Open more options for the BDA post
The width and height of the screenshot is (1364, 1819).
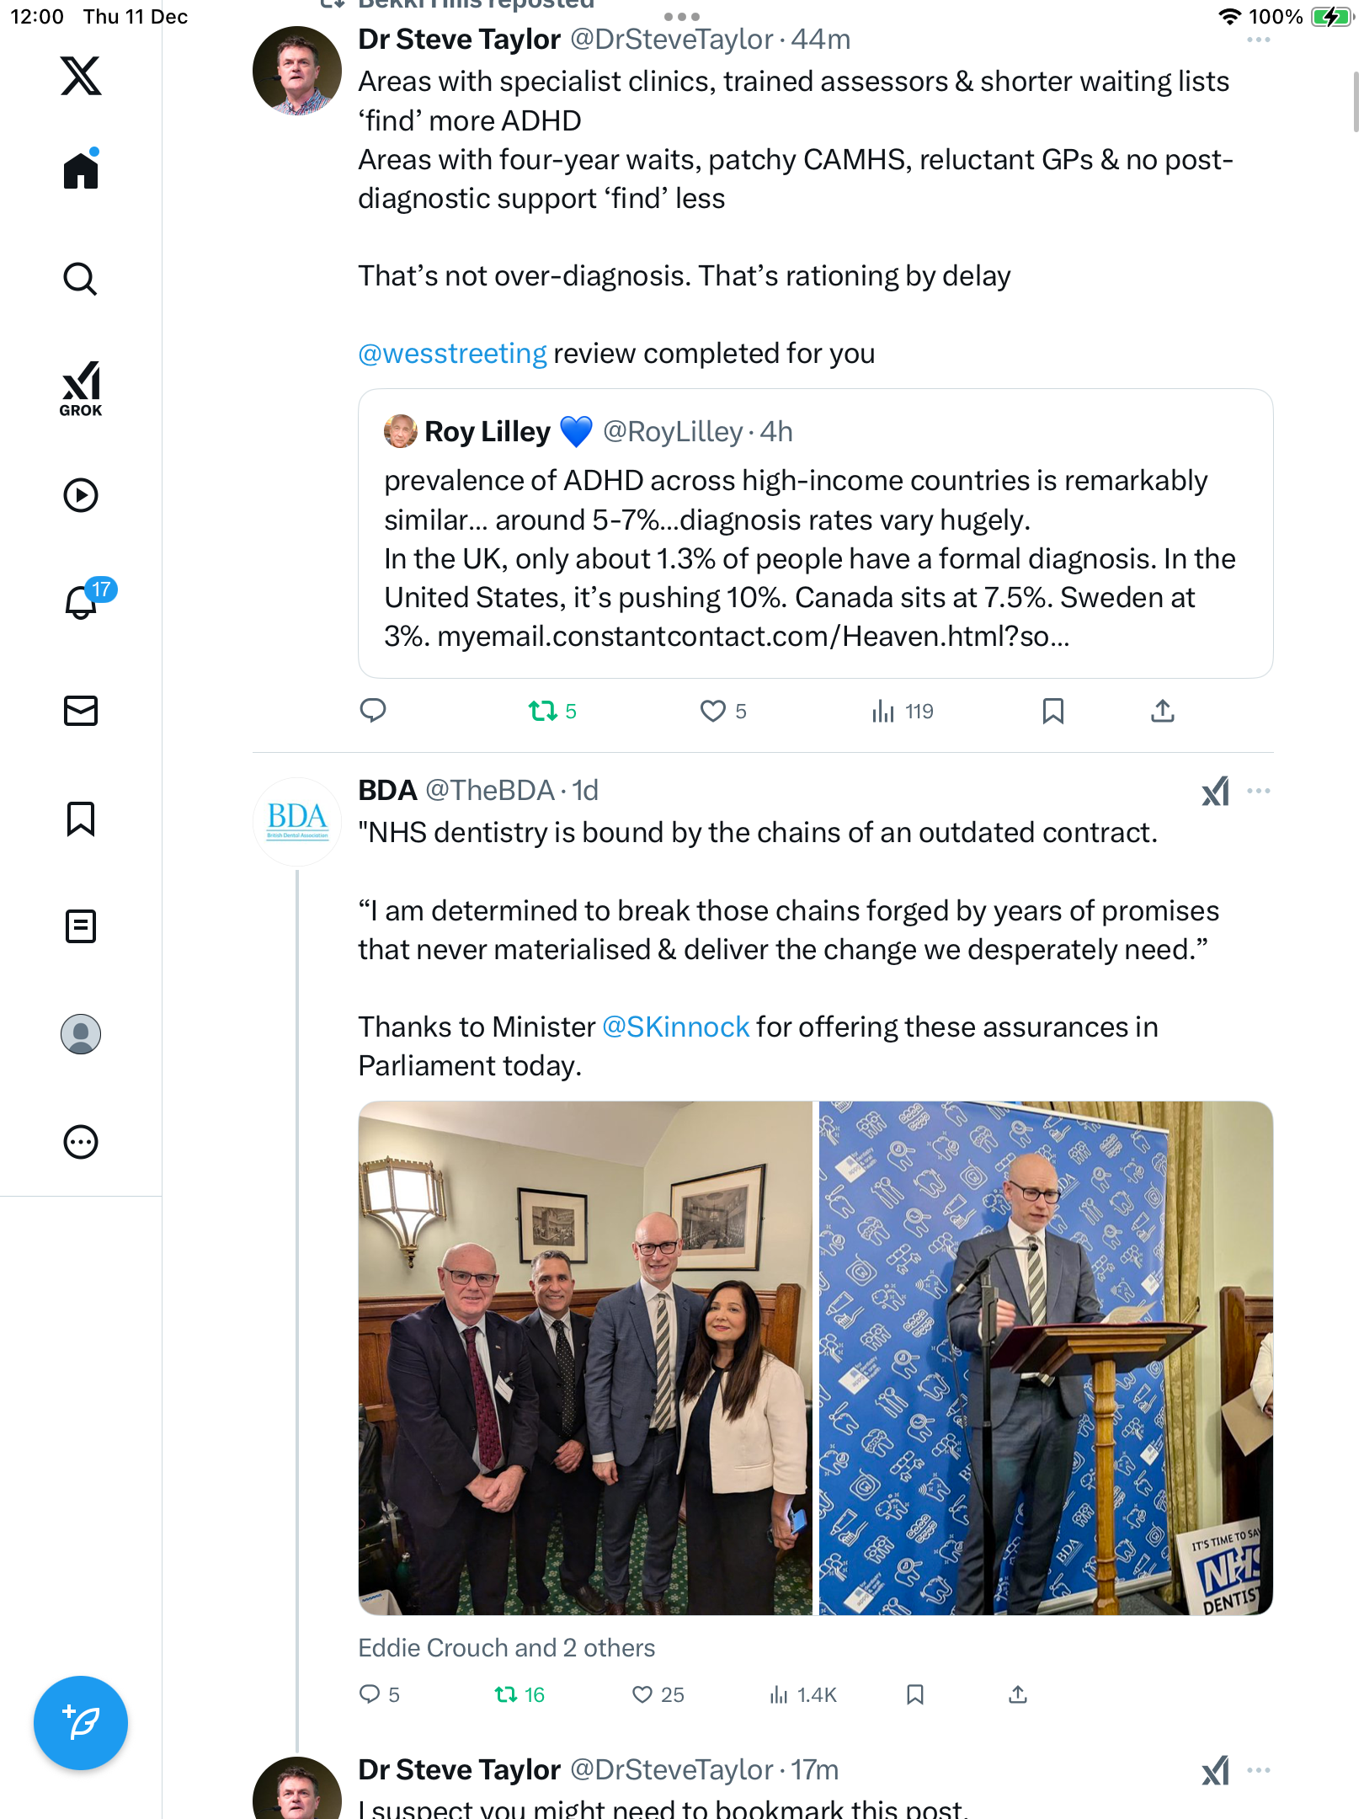coord(1259,791)
